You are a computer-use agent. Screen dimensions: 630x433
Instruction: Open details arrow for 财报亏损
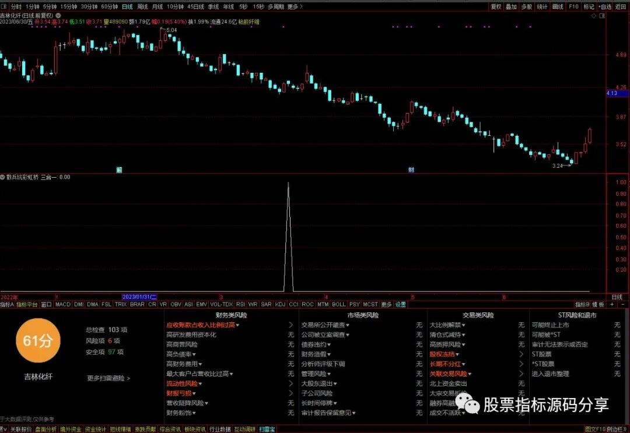pos(291,393)
